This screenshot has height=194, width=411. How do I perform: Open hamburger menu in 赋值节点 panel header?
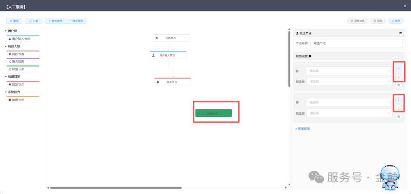(400, 33)
